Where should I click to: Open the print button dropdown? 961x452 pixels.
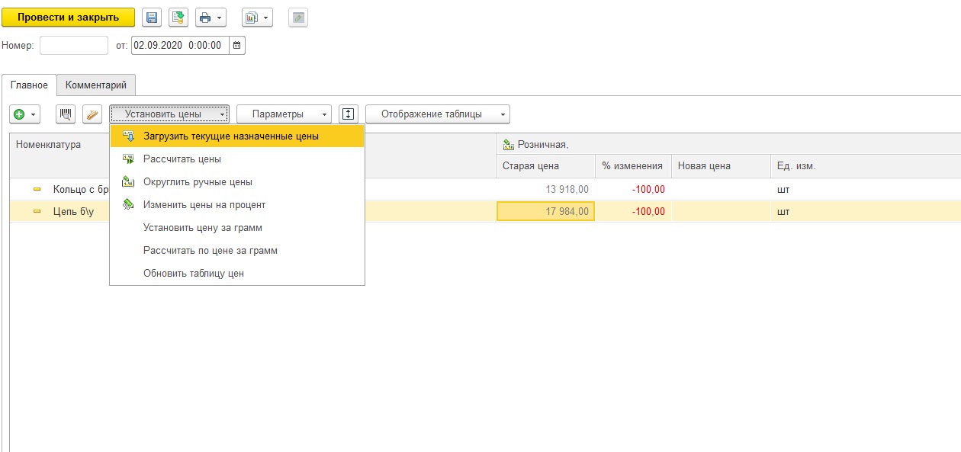tap(211, 18)
